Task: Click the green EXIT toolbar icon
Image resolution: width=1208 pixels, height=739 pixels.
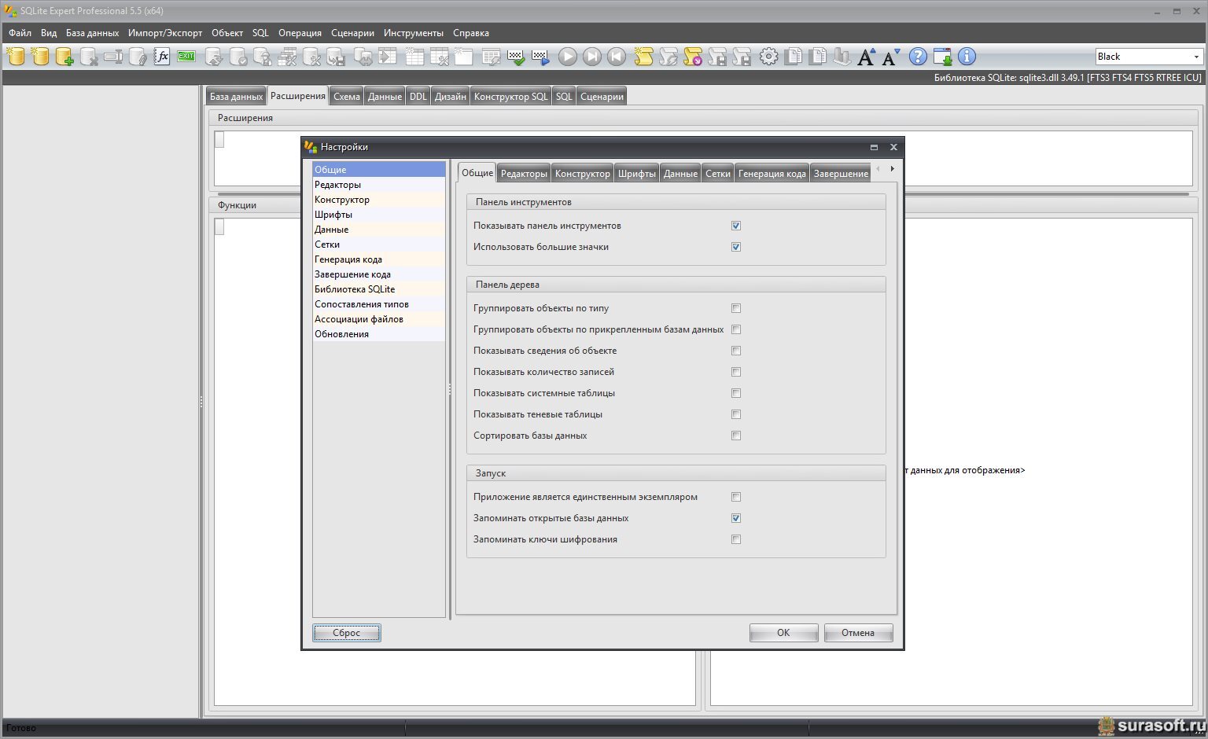Action: pyautogui.click(x=186, y=57)
